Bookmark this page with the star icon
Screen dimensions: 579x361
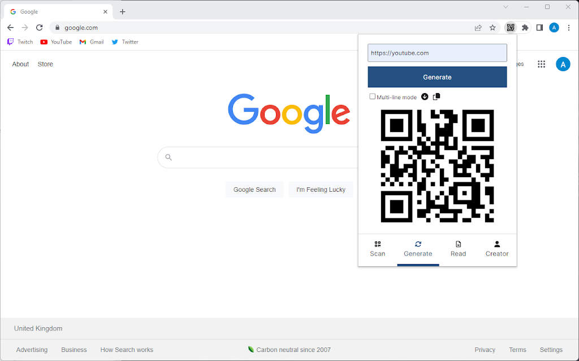coord(492,28)
